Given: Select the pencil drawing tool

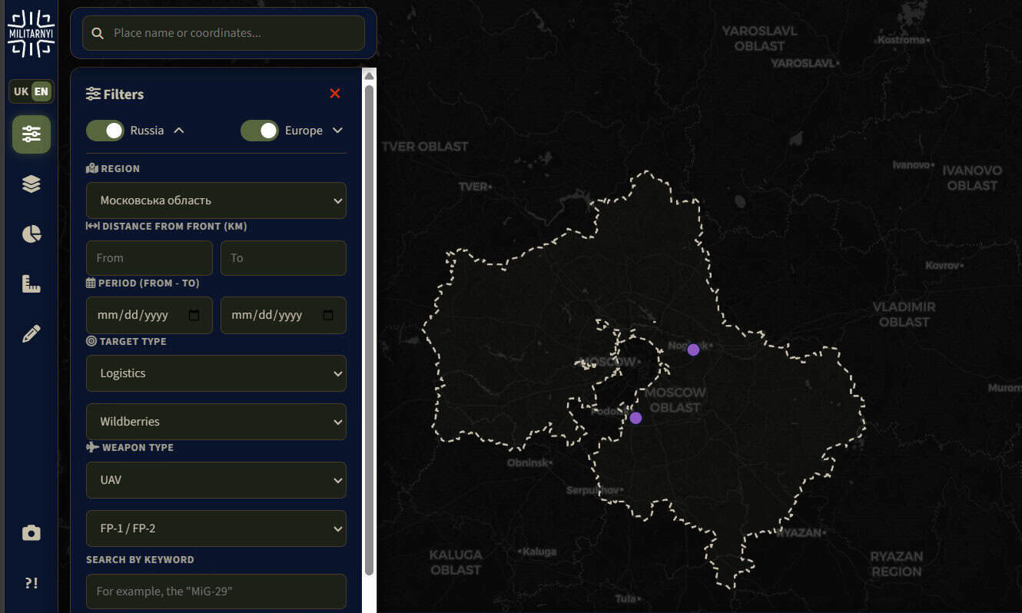Looking at the screenshot, I should pyautogui.click(x=31, y=334).
